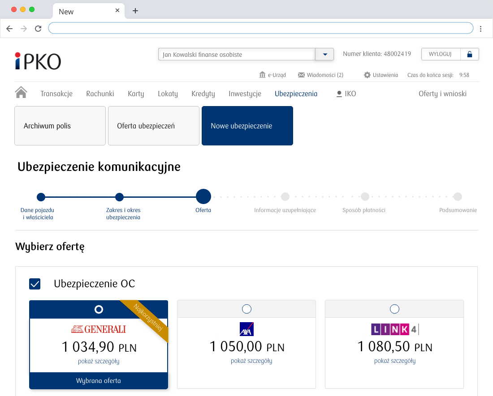Click the Informacje uzupełniające step dot
The height and width of the screenshot is (396, 493).
[285, 197]
